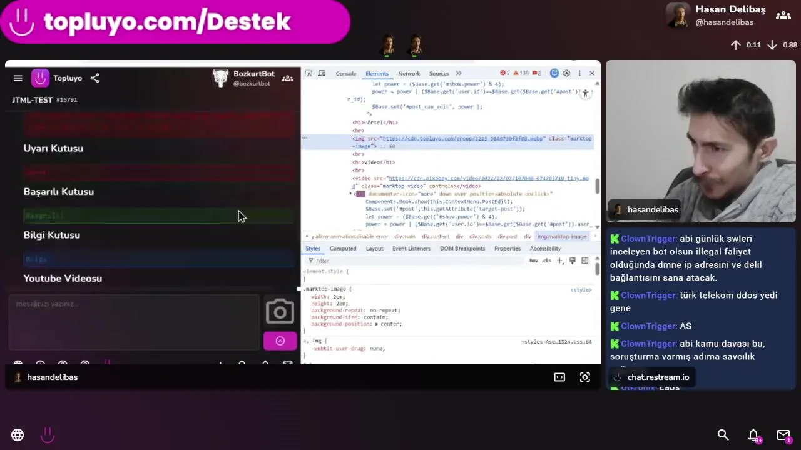This screenshot has width=801, height=450.
Task: Switch to the Network tab
Action: pyautogui.click(x=409, y=74)
